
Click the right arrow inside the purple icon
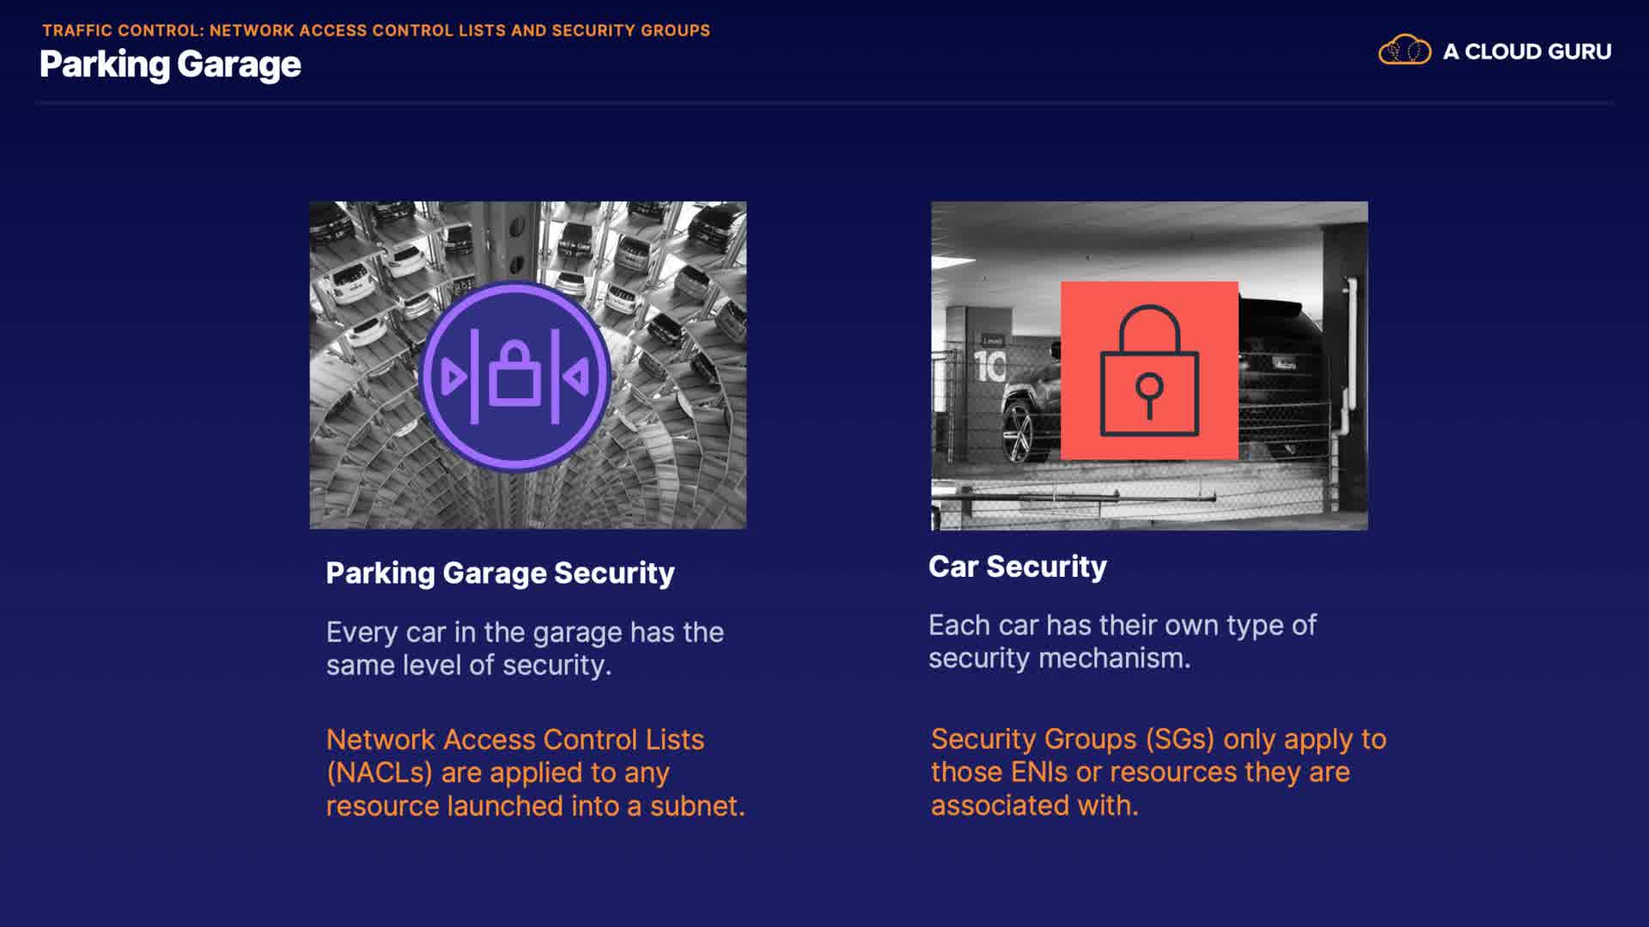click(576, 376)
